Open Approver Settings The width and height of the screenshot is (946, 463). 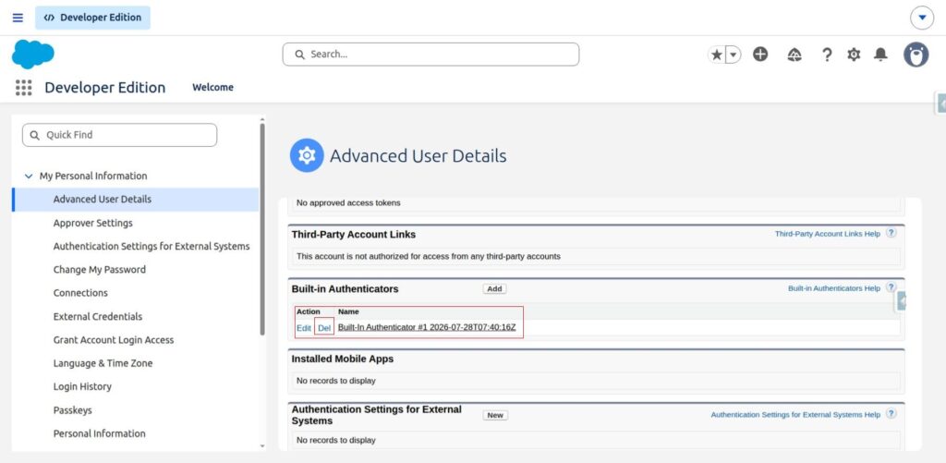pyautogui.click(x=93, y=223)
